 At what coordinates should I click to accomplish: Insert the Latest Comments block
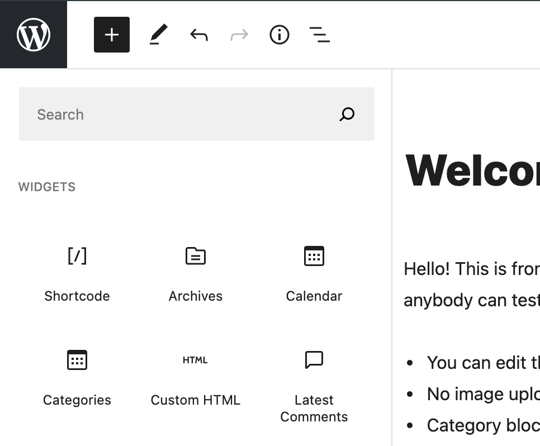[x=314, y=386]
